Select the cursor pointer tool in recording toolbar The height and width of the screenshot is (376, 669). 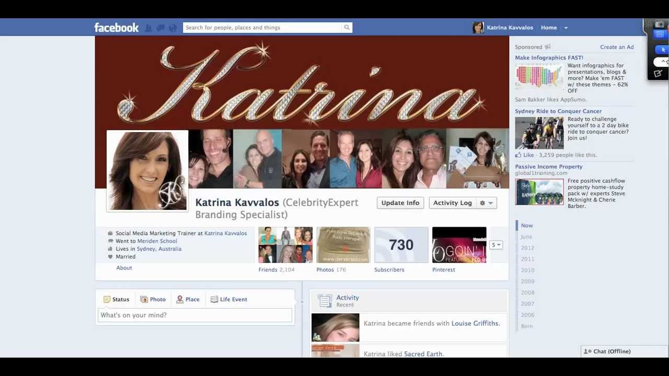[x=662, y=50]
